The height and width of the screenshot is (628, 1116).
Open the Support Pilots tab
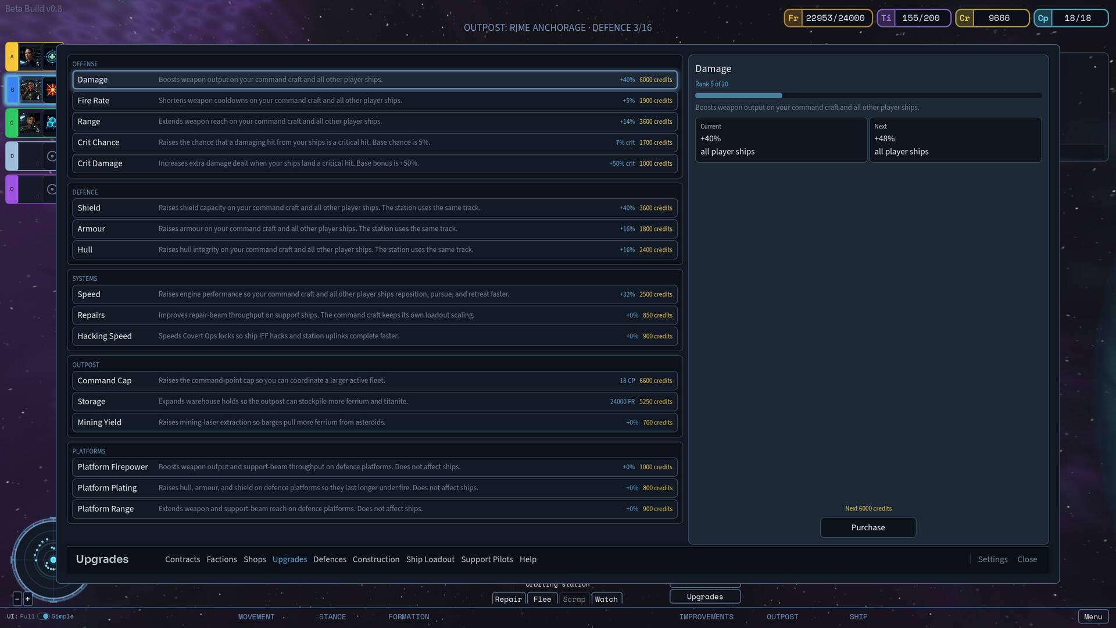pos(487,559)
